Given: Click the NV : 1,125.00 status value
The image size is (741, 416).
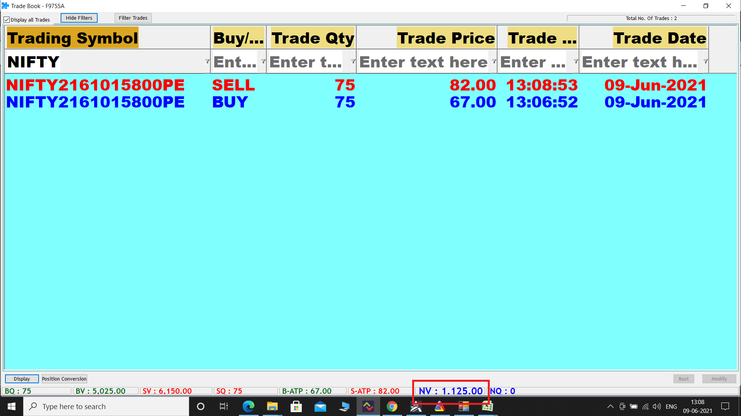Looking at the screenshot, I should coord(451,391).
